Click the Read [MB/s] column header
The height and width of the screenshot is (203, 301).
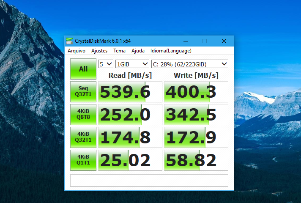[x=130, y=75]
